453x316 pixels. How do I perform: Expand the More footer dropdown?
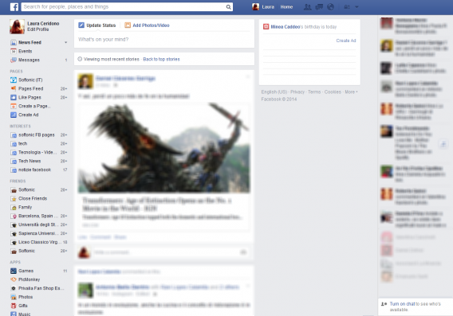point(351,92)
